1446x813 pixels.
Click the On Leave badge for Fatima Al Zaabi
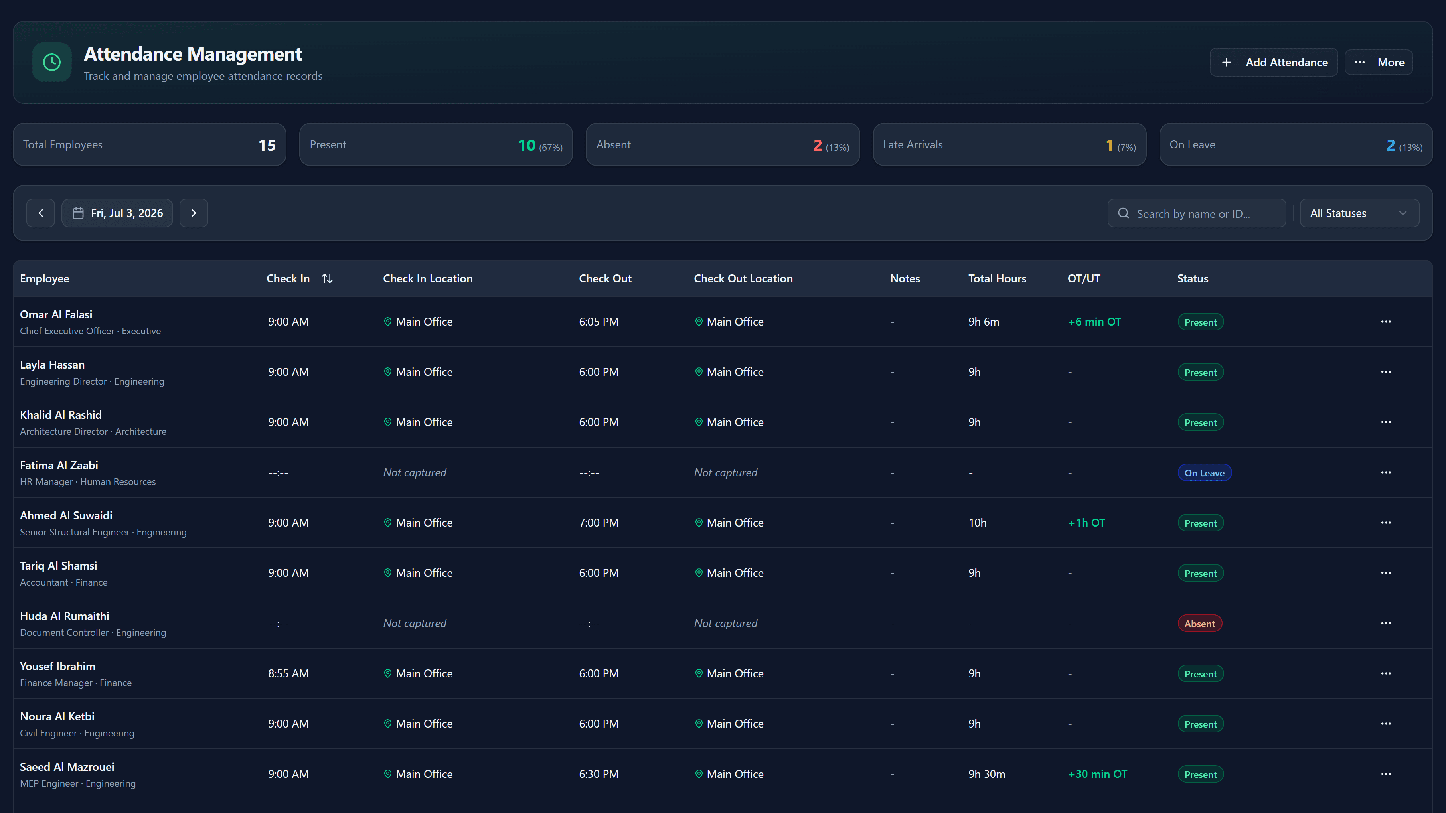point(1205,473)
